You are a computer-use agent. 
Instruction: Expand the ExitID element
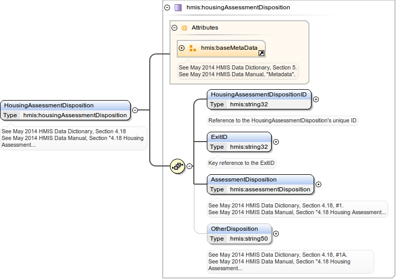coord(276,142)
